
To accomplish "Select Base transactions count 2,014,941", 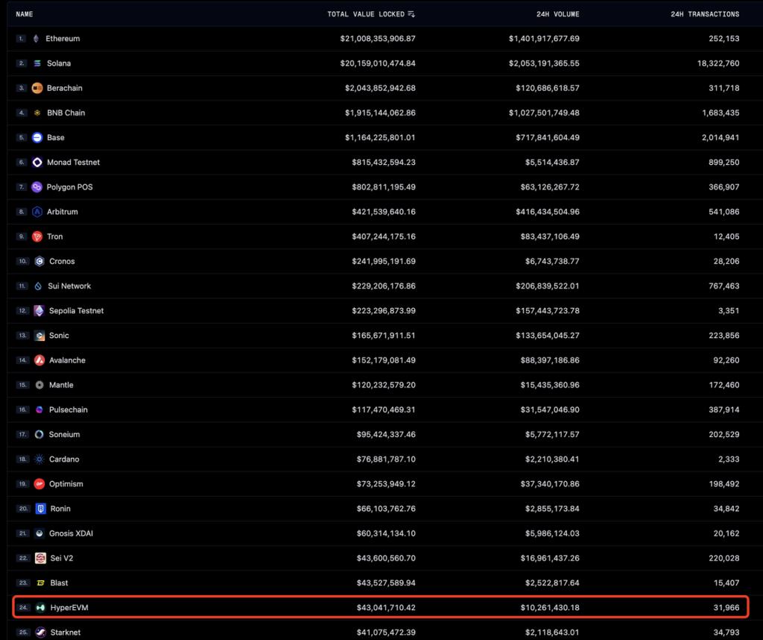I will [x=721, y=138].
